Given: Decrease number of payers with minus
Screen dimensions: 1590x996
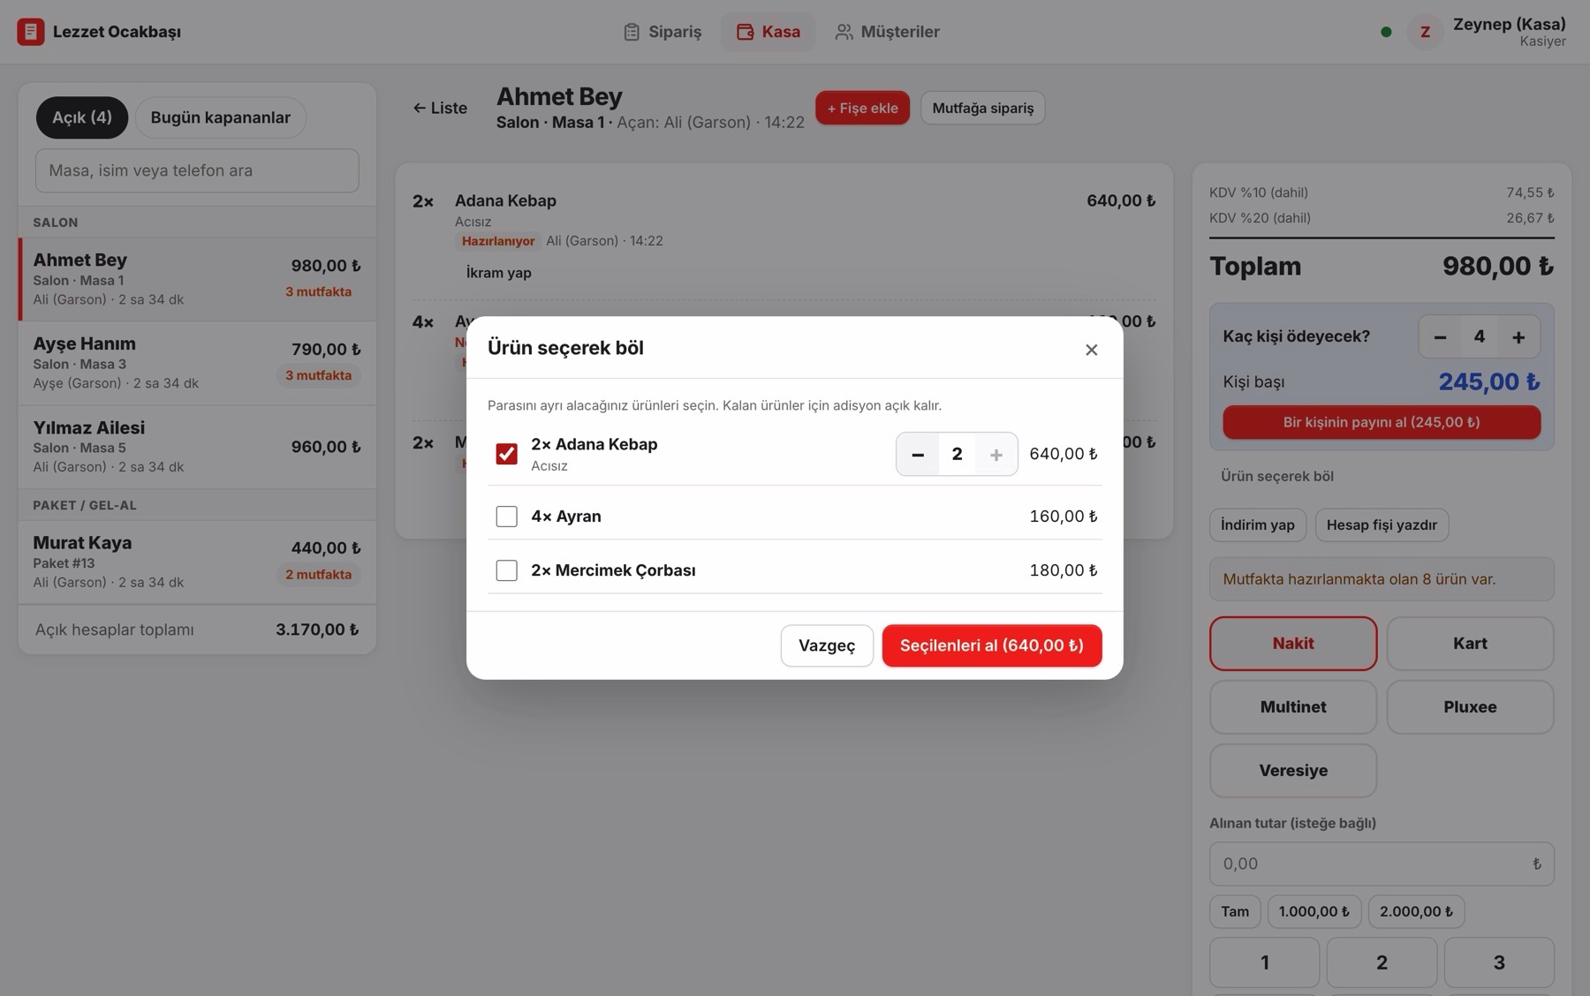Looking at the screenshot, I should click(1440, 336).
